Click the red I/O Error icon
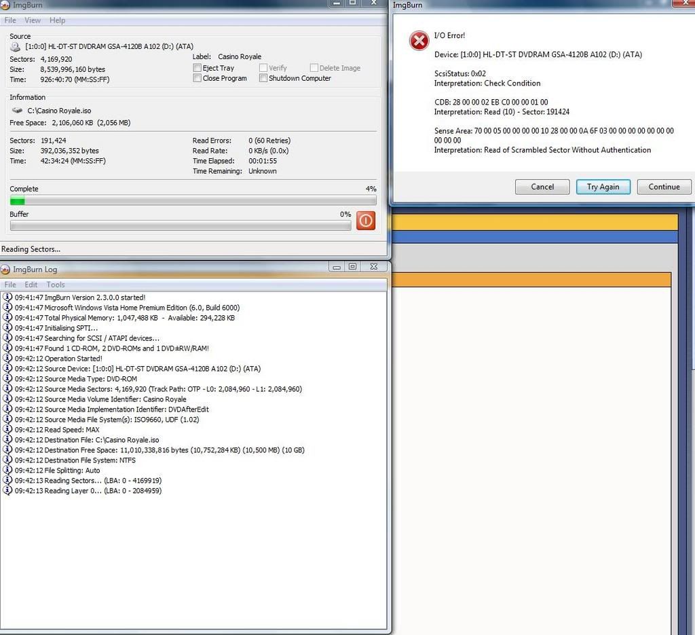This screenshot has width=695, height=635. [x=419, y=41]
